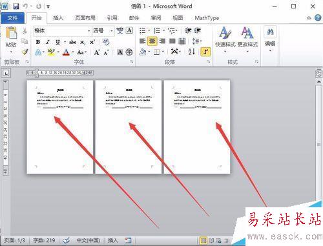Click the Bullets list icon
This screenshot has width=323, height=246.
coord(142,30)
